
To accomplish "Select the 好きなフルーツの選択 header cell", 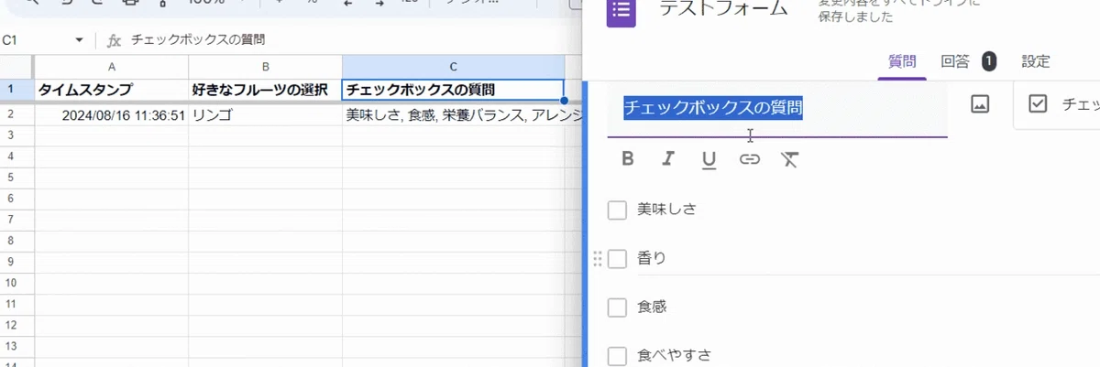I will tap(265, 90).
